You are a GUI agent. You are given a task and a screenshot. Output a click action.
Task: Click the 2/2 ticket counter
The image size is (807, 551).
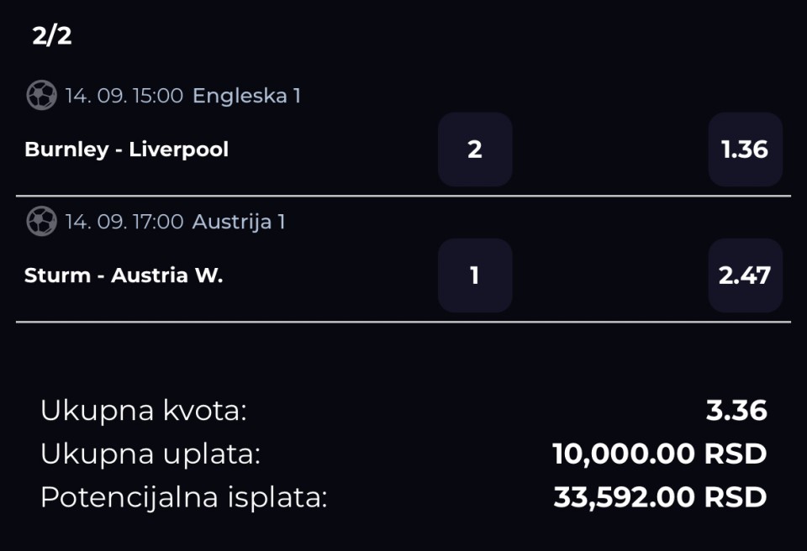coord(52,36)
